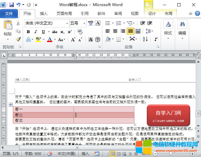Image resolution: width=201 pixels, height=157 pixels.
Task: Apply character shading
Action: click(x=91, y=39)
